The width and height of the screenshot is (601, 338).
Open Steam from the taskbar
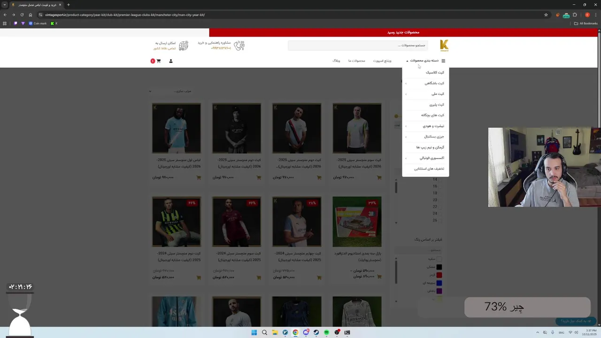coord(316,332)
